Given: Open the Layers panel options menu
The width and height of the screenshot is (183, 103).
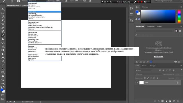Looking at the screenshot, I should (x=181, y=66).
